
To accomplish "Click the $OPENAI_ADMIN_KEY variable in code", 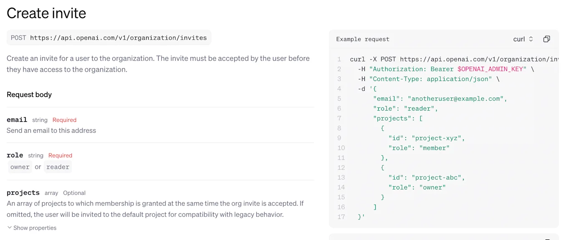I will tap(490, 69).
